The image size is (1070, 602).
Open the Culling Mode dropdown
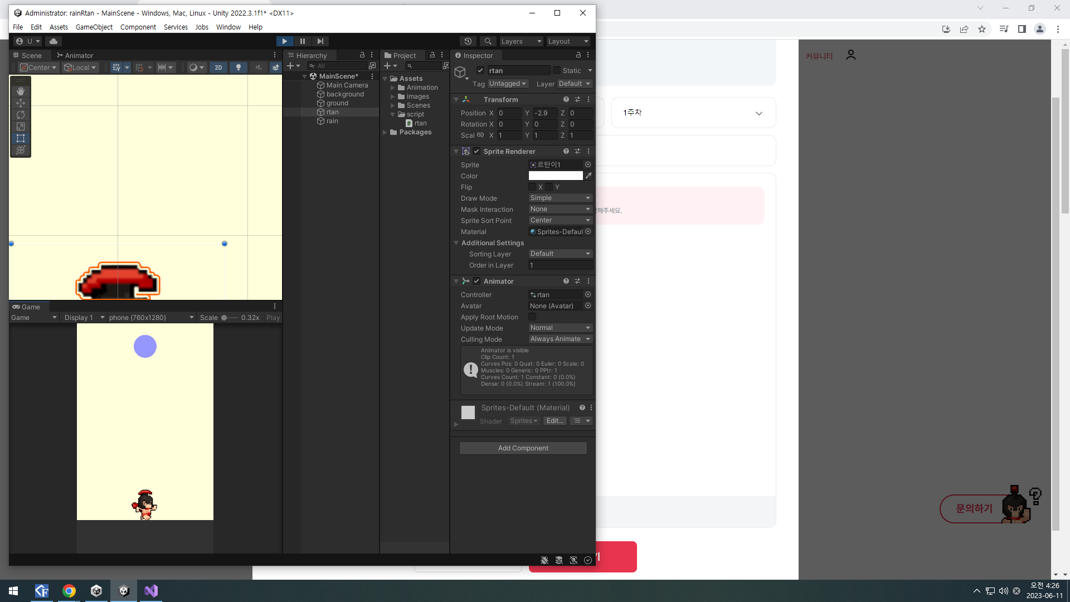560,339
